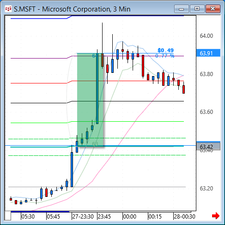Click the 28-00:30 time axis label
225x225 pixels.
184,217
